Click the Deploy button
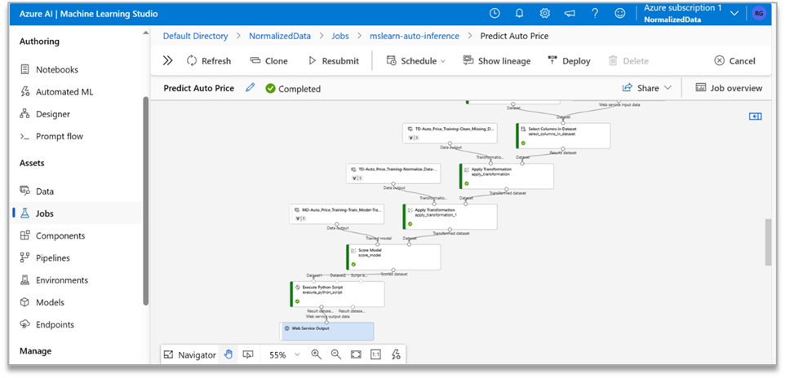This screenshot has height=378, width=785. click(x=570, y=60)
